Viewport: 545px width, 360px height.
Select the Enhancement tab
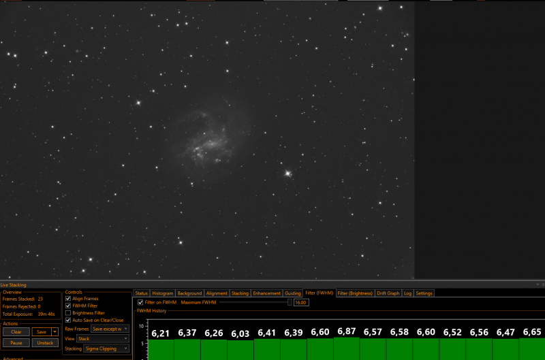266,293
